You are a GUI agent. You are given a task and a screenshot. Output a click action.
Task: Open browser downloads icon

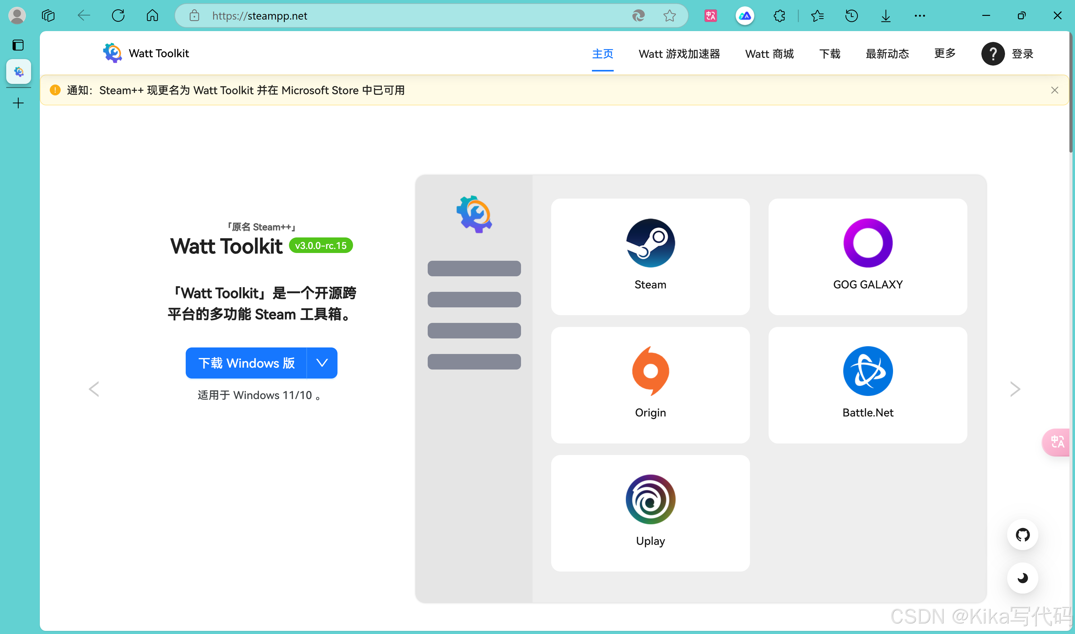click(886, 16)
